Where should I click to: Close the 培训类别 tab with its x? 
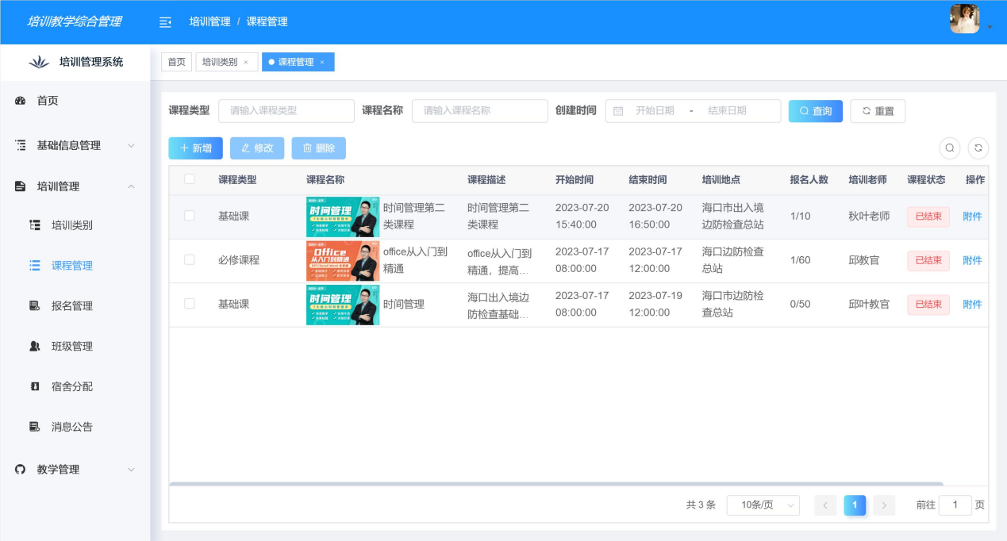point(246,63)
